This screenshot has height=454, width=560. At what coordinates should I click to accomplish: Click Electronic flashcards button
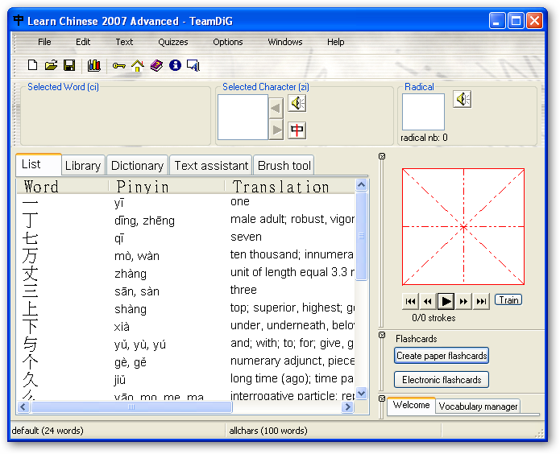coord(442,380)
